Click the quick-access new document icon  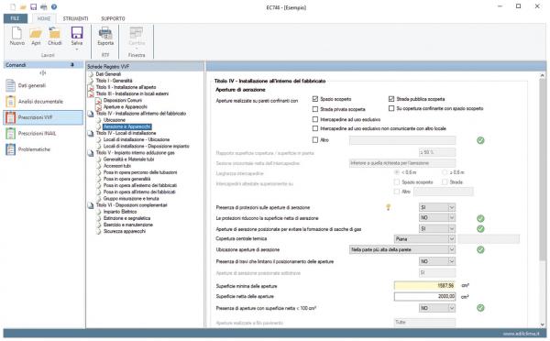[x=13, y=6]
